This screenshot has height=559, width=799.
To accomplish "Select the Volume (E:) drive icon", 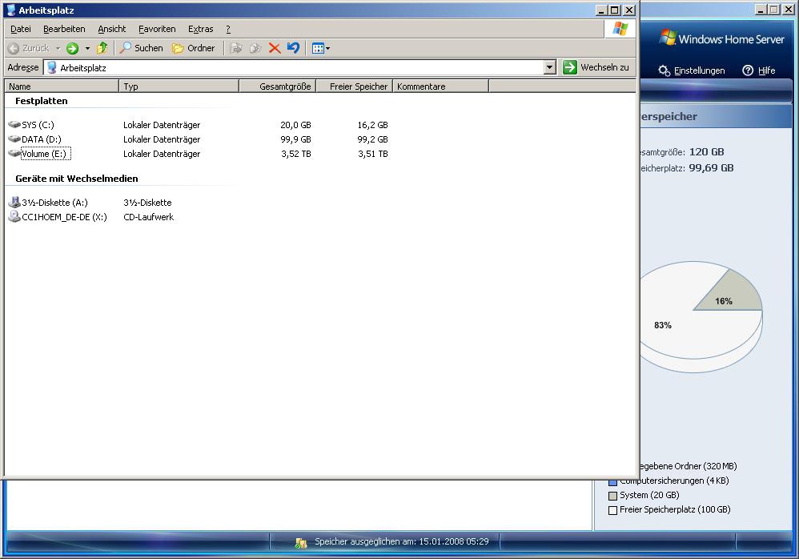I will (x=14, y=154).
